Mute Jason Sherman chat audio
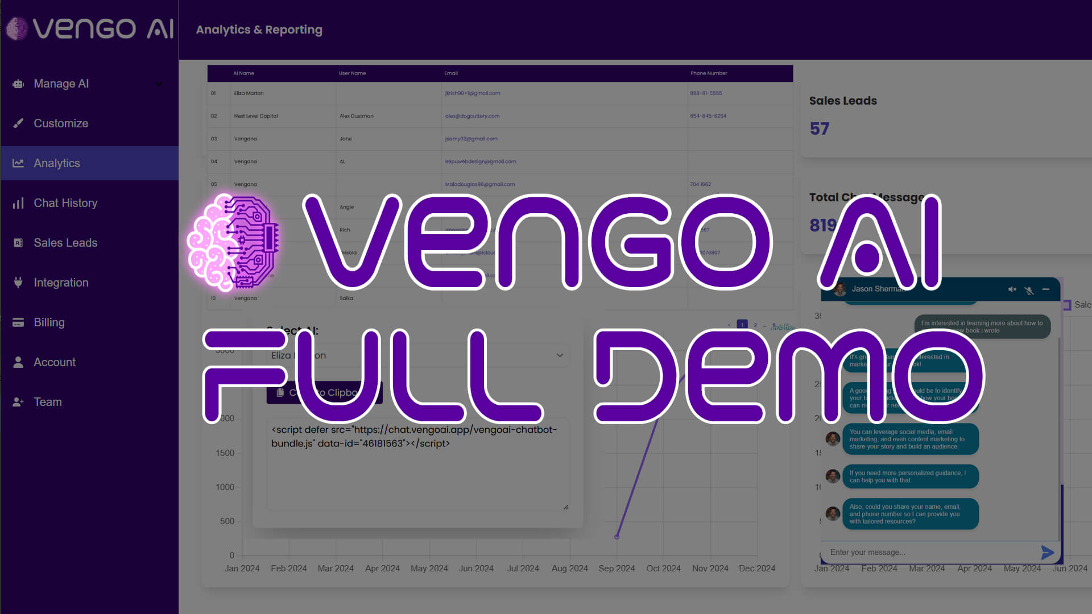This screenshot has height=614, width=1092. [1012, 289]
